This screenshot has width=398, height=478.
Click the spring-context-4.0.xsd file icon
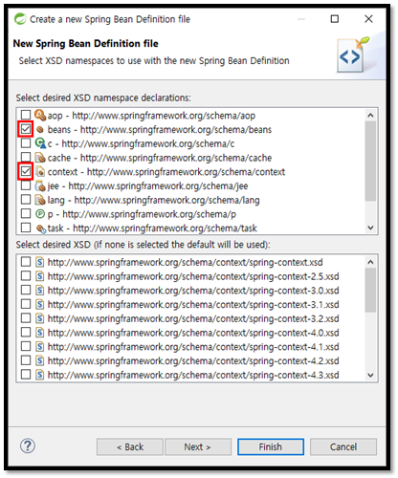click(39, 333)
